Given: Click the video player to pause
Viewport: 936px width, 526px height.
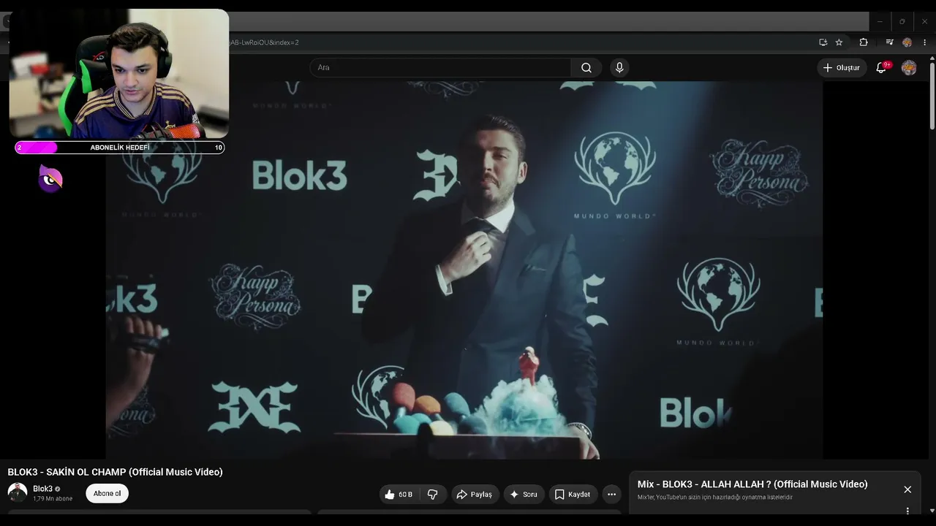Looking at the screenshot, I should (x=464, y=270).
